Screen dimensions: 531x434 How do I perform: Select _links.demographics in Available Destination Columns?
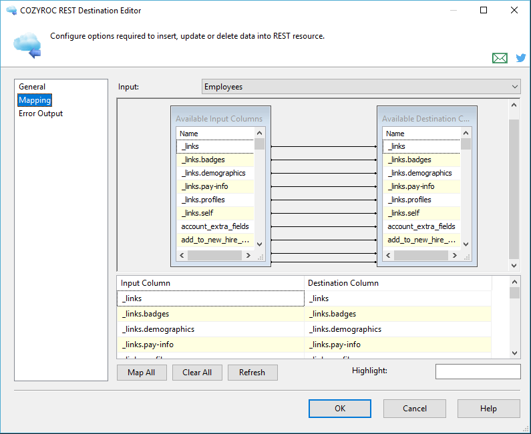pyautogui.click(x=421, y=173)
